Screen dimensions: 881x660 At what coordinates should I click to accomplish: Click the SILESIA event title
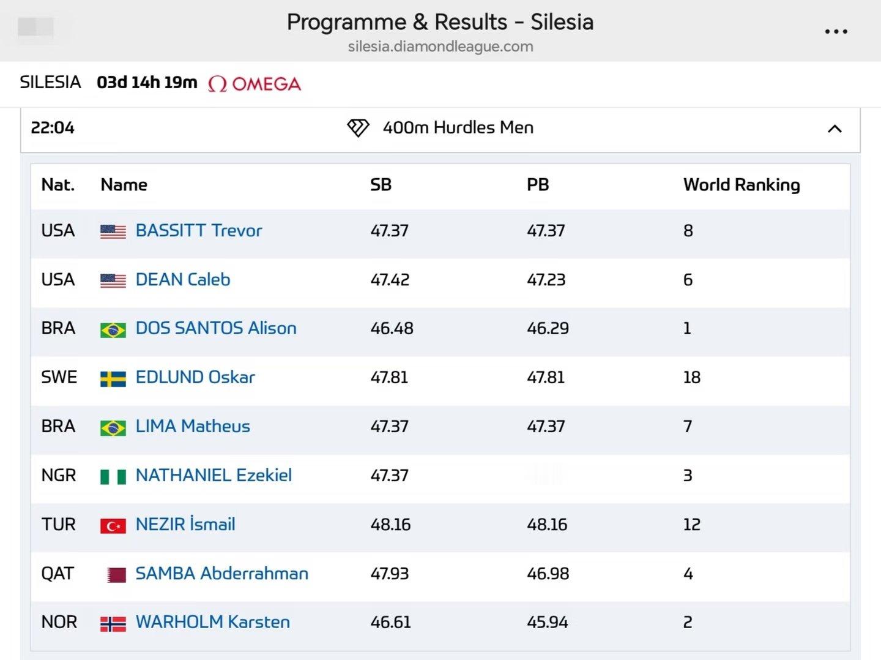click(50, 82)
